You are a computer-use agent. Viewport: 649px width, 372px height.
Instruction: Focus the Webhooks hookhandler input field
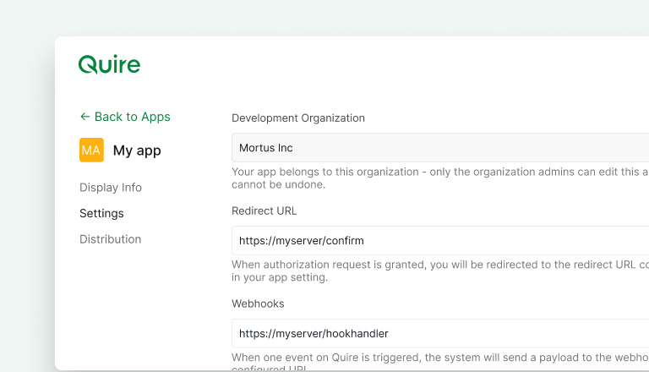coord(439,333)
